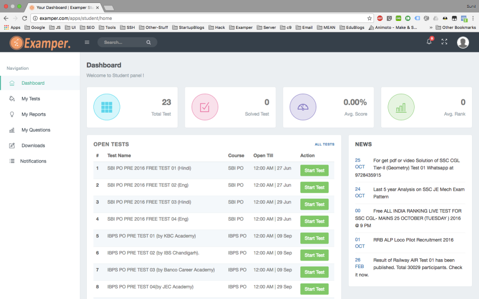The width and height of the screenshot is (479, 299).
Task: Click the Examper logo icon
Action: [17, 43]
